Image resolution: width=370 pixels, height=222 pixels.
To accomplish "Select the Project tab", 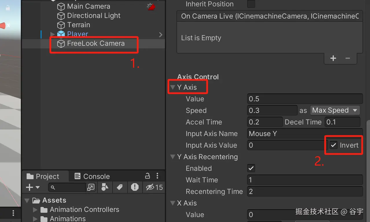I will pos(43,176).
